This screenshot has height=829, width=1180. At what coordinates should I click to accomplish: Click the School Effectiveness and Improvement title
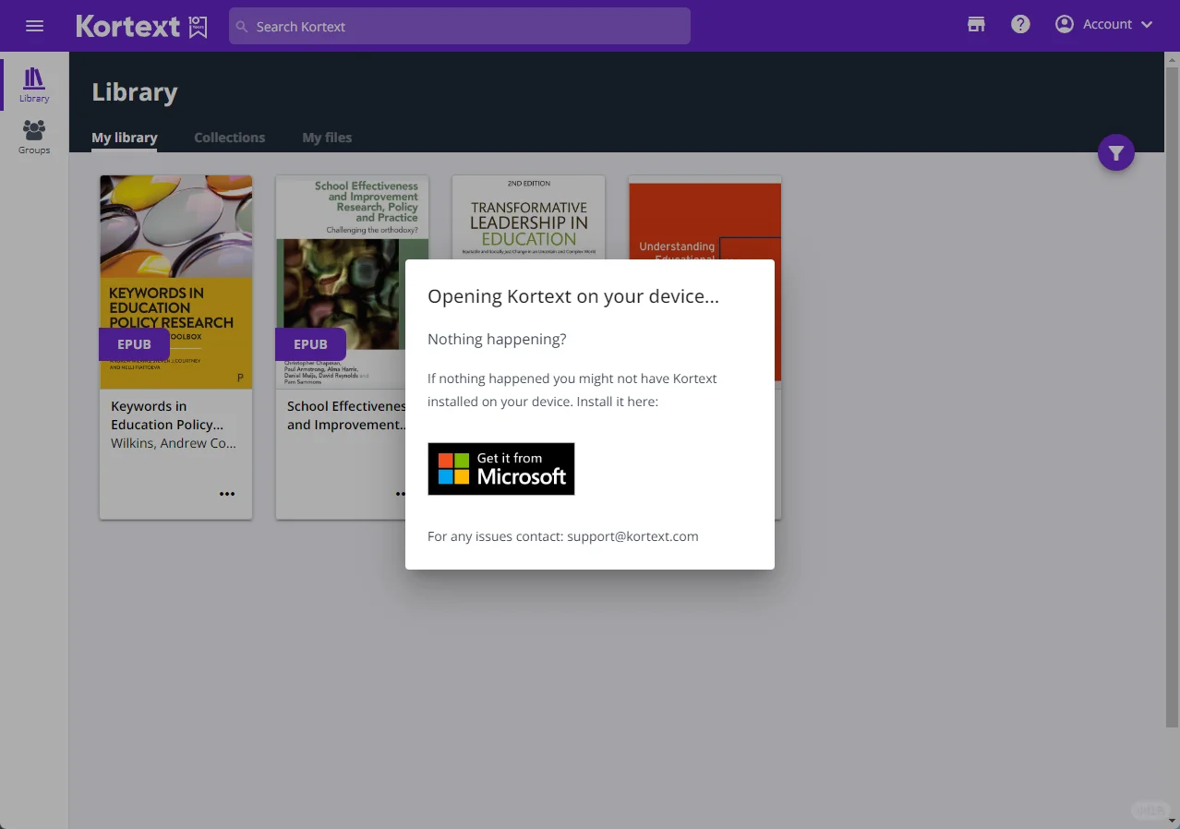tap(346, 415)
